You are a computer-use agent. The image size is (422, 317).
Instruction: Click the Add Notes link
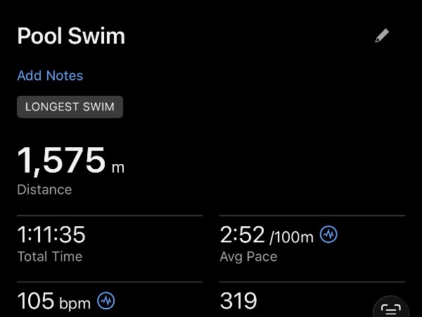[50, 75]
